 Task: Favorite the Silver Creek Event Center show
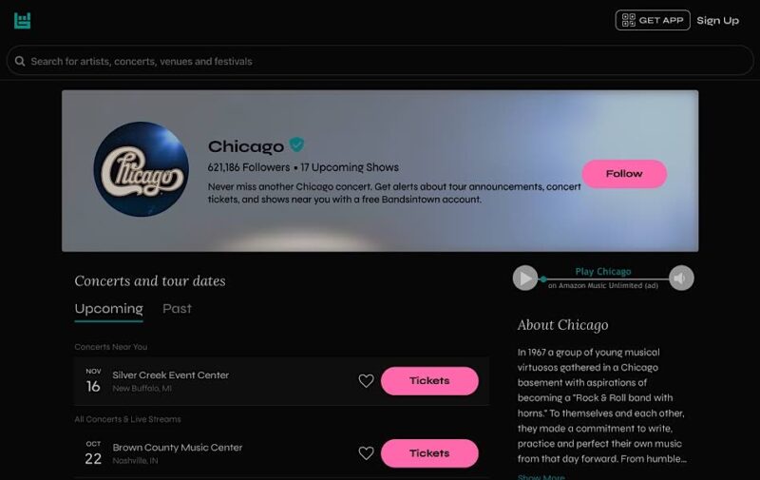(x=366, y=381)
